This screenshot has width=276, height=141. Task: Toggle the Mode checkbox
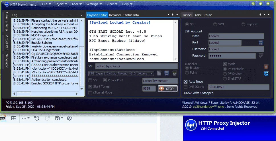[x=225, y=64]
